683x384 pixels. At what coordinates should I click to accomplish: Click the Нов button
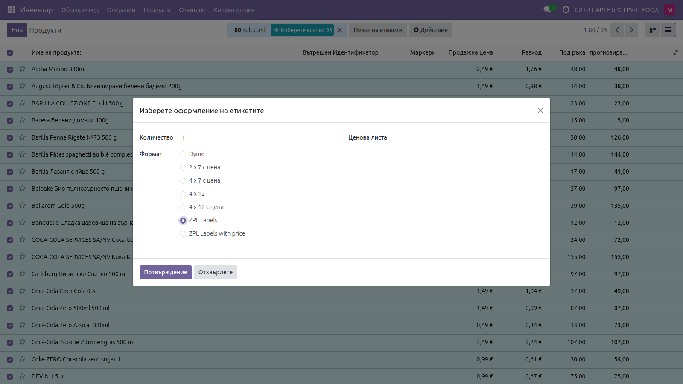tap(17, 30)
